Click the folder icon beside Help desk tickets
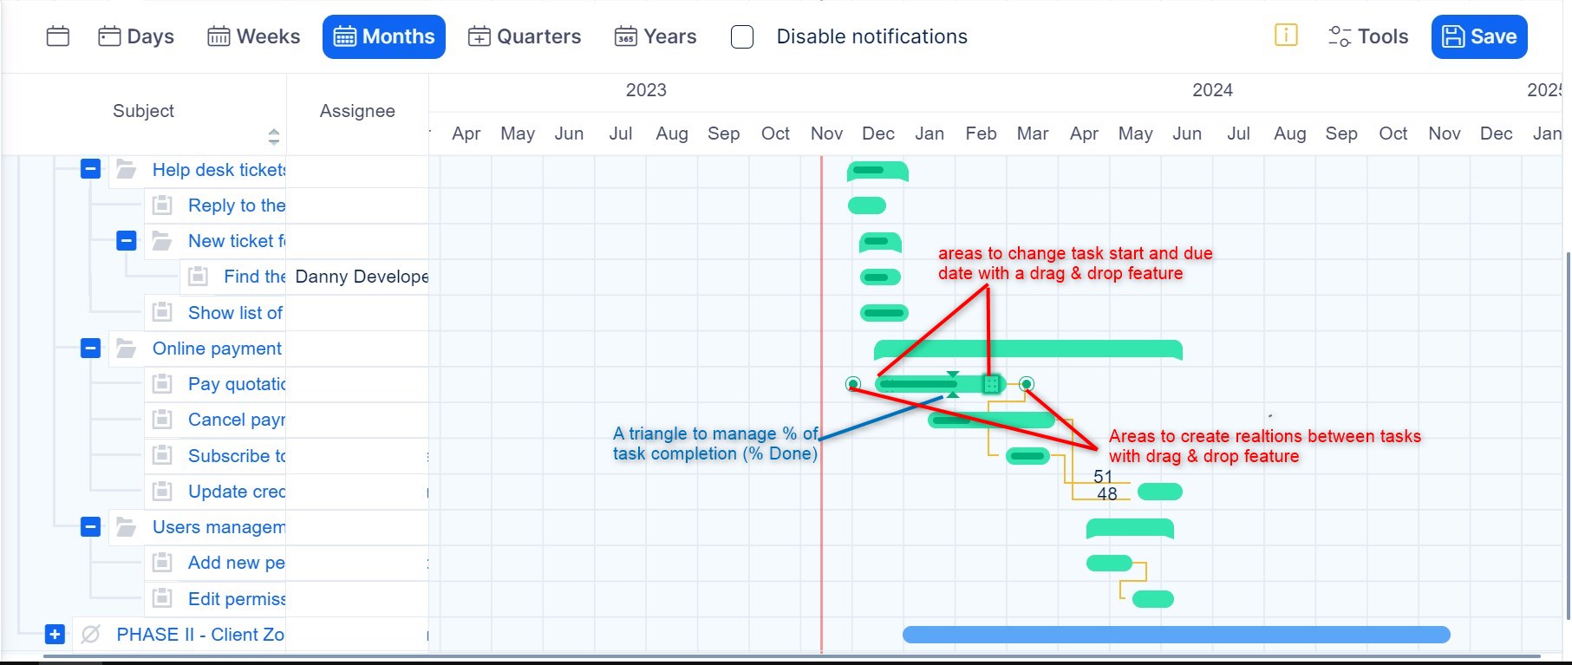 (127, 170)
